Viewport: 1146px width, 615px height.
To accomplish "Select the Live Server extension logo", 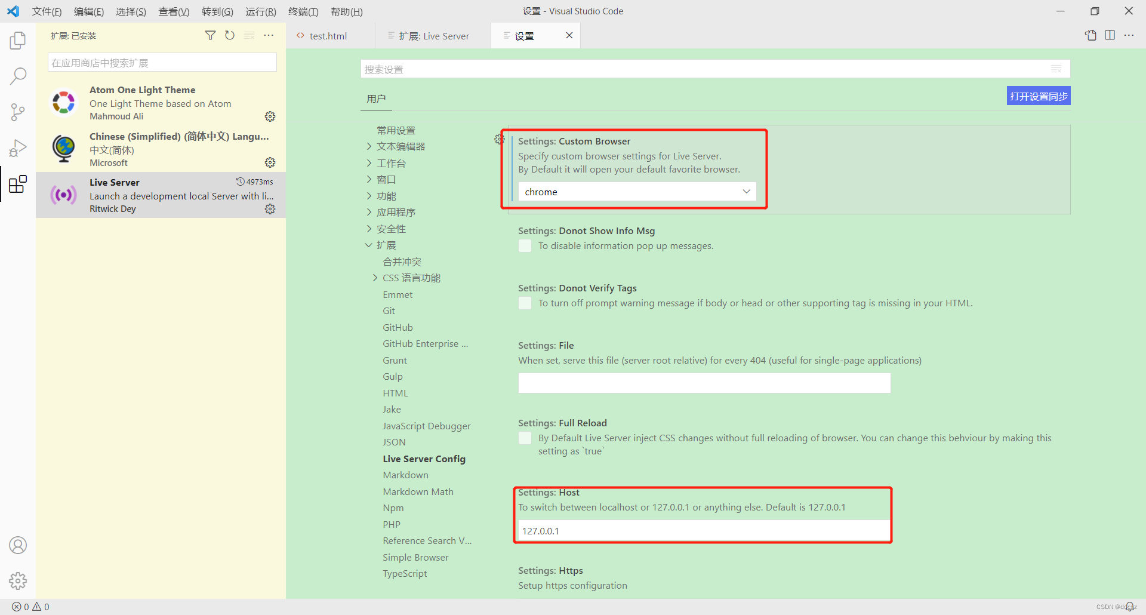I will [x=63, y=195].
